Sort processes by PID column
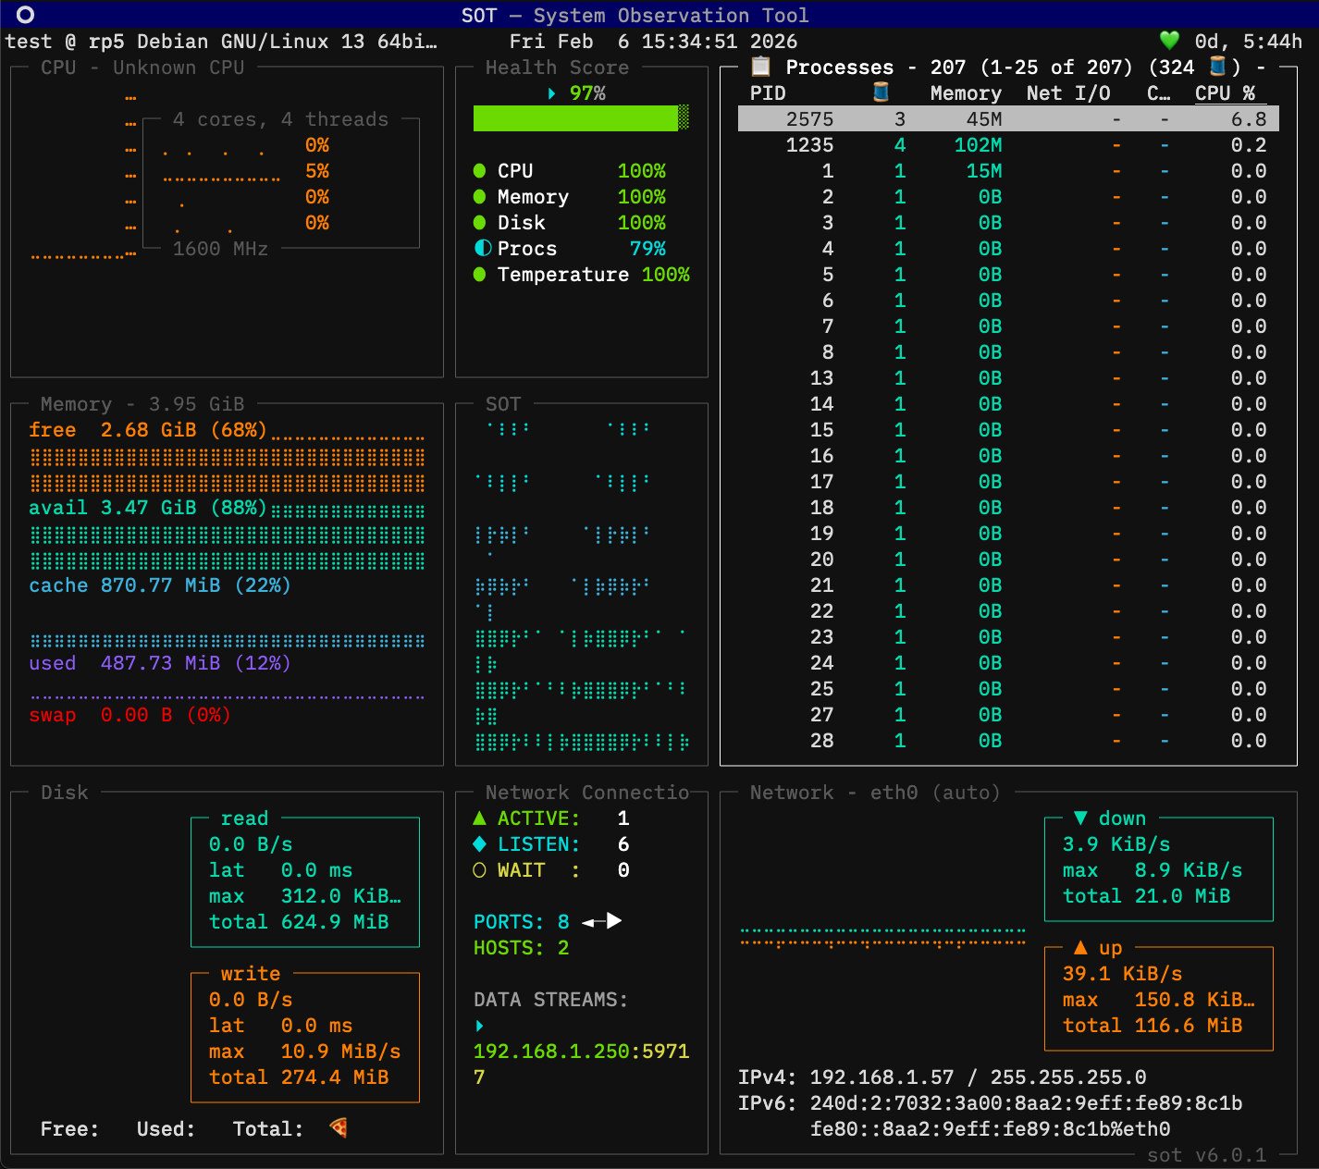Image resolution: width=1319 pixels, height=1169 pixels. [768, 92]
